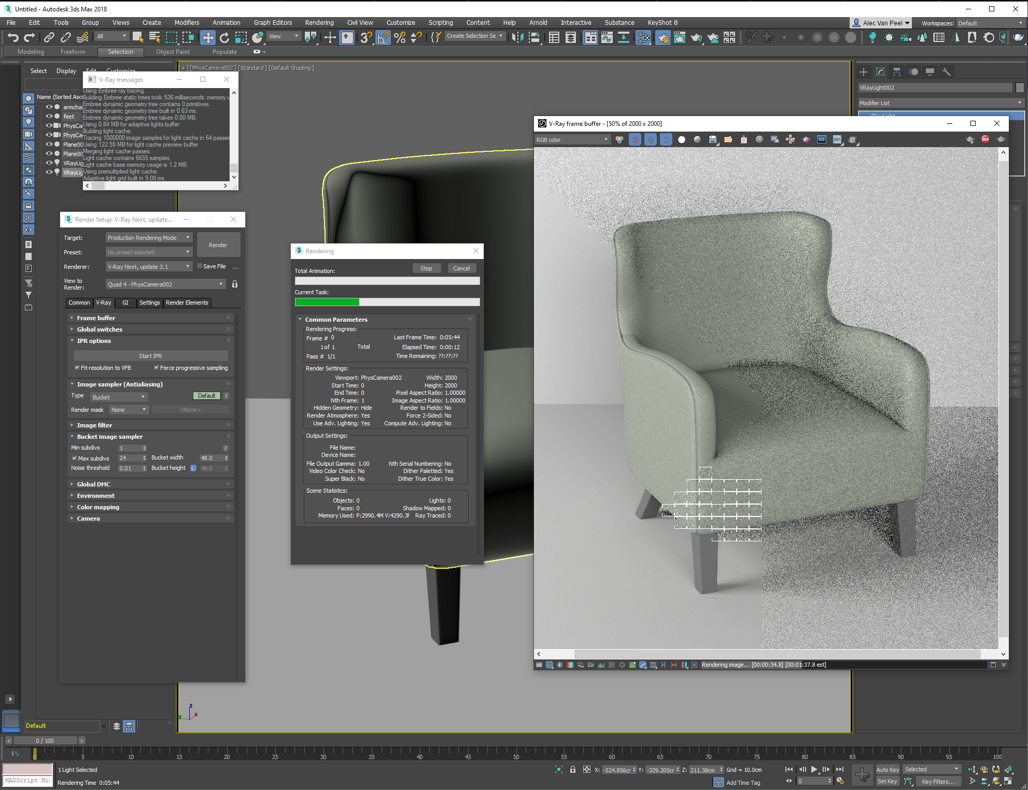The width and height of the screenshot is (1028, 790).
Task: Open the Rendering menu
Action: [319, 23]
